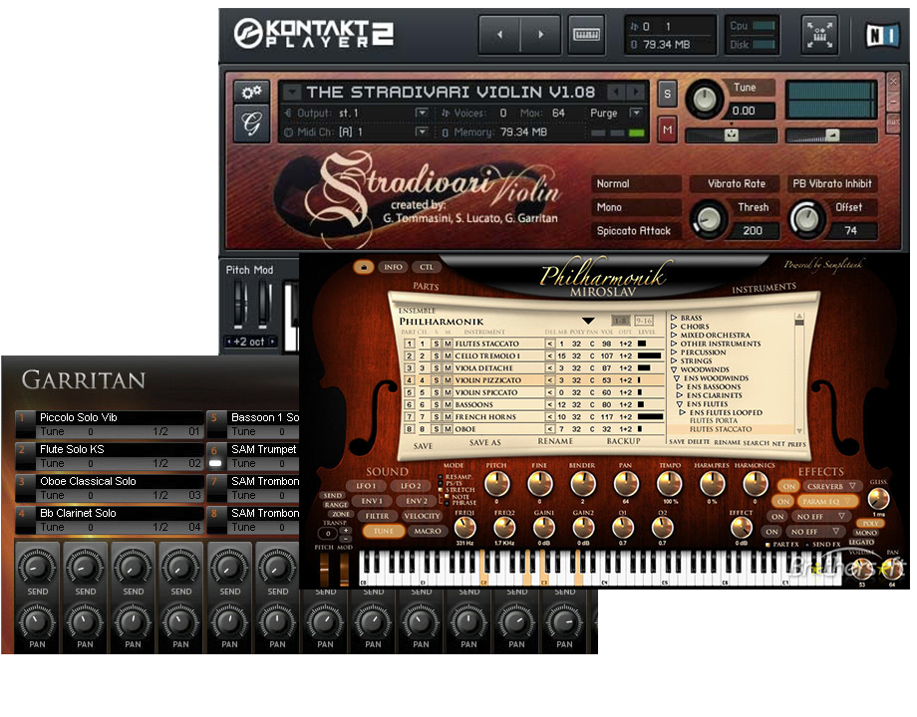Click the next instrument arrow beside Stradivari Violin title
Viewport: 917px width, 717px height.
click(635, 92)
